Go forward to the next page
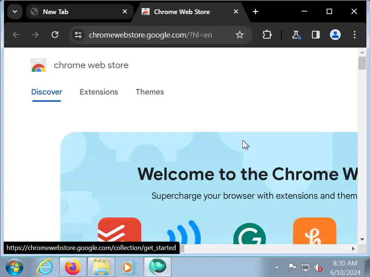The image size is (370, 277). tap(35, 35)
